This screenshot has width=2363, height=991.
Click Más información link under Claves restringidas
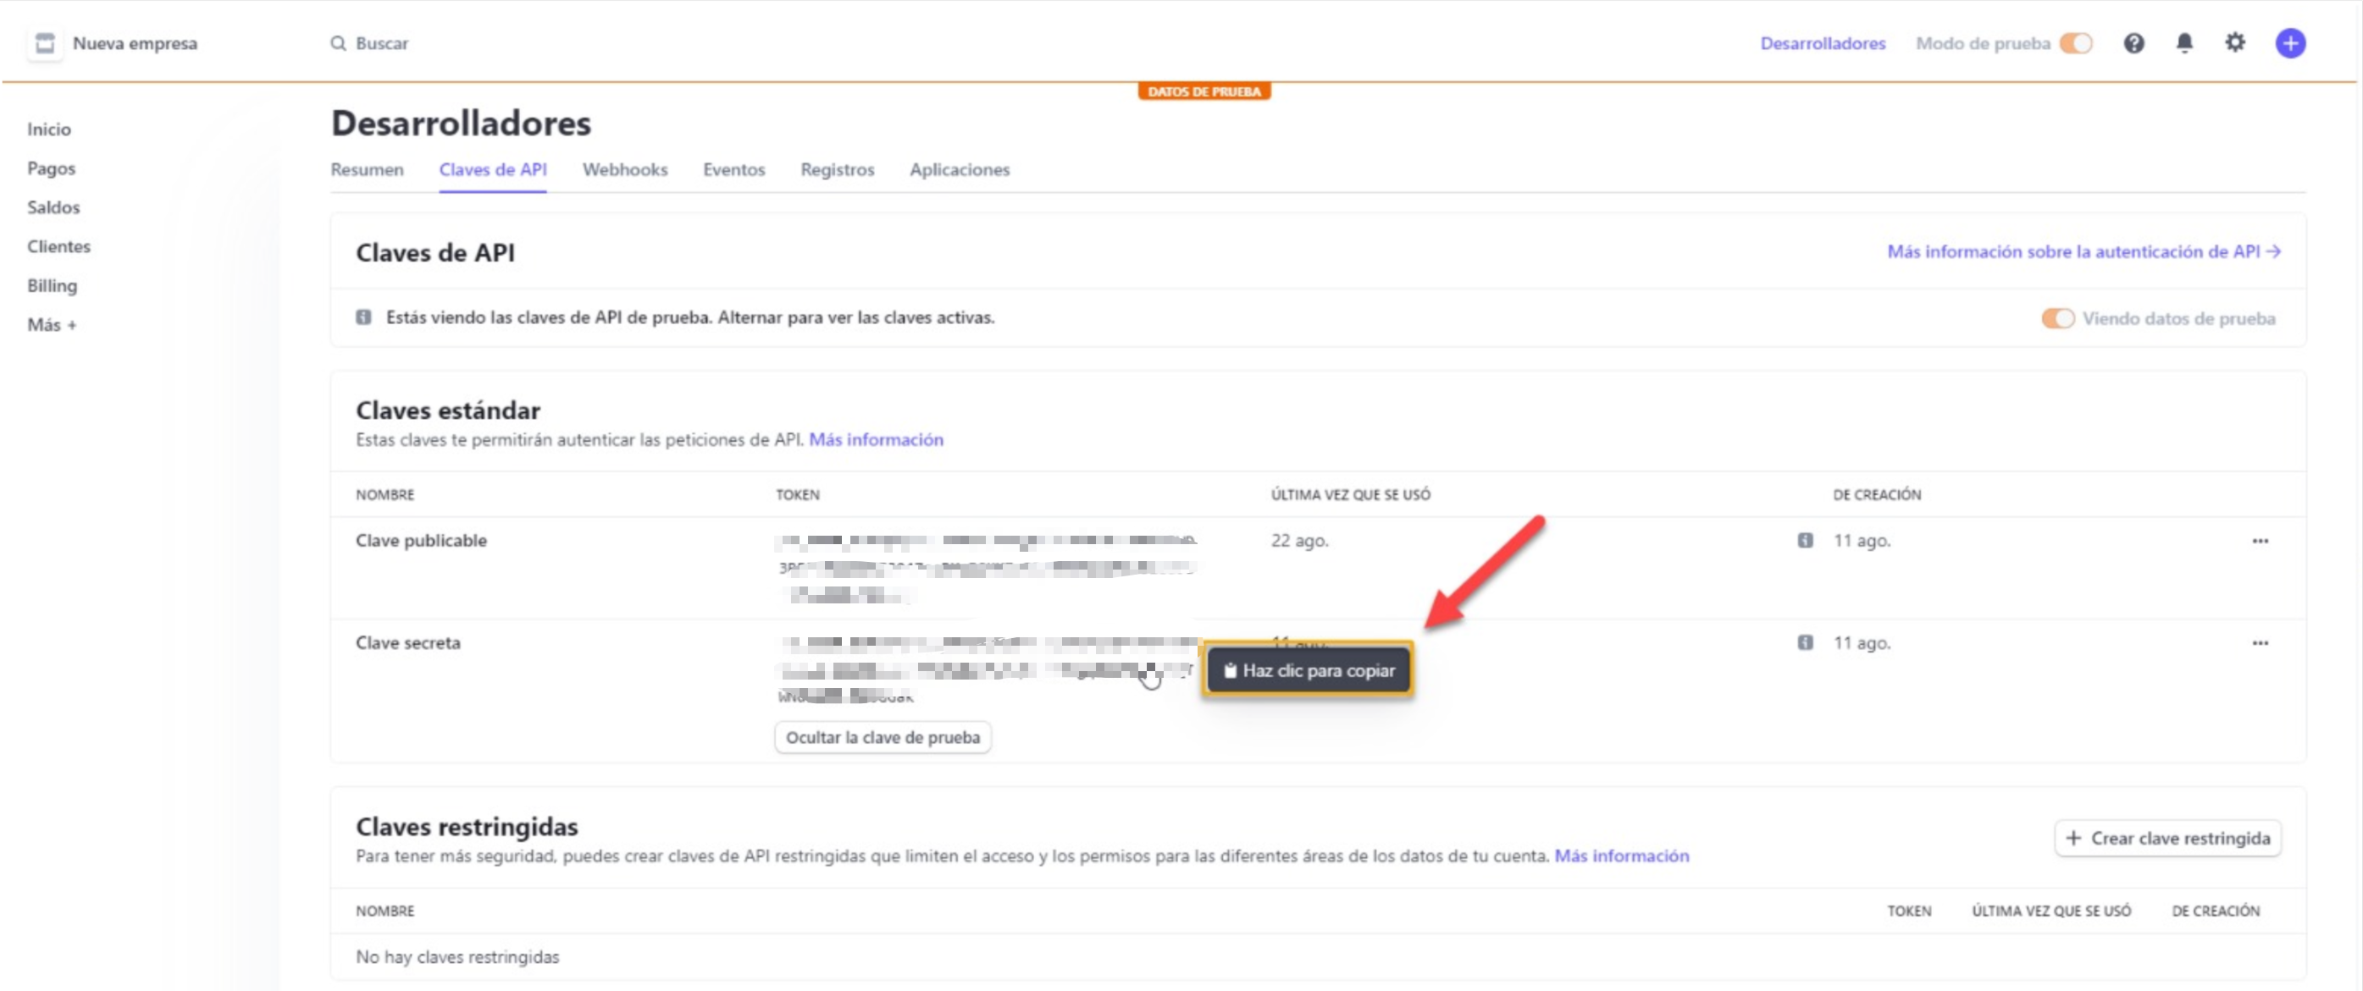pyautogui.click(x=1622, y=856)
